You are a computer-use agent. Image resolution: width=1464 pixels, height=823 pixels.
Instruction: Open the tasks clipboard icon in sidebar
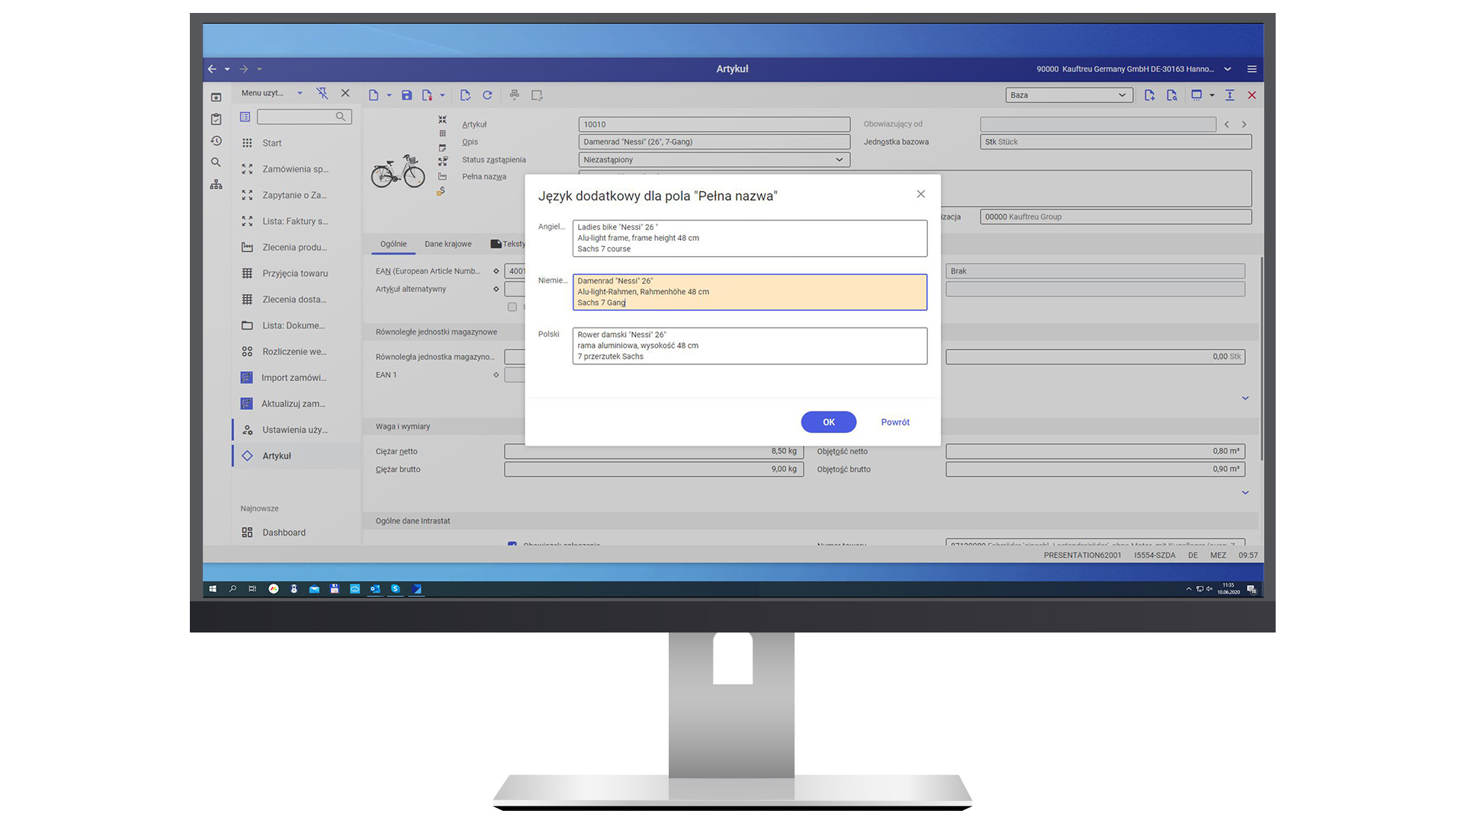216,119
